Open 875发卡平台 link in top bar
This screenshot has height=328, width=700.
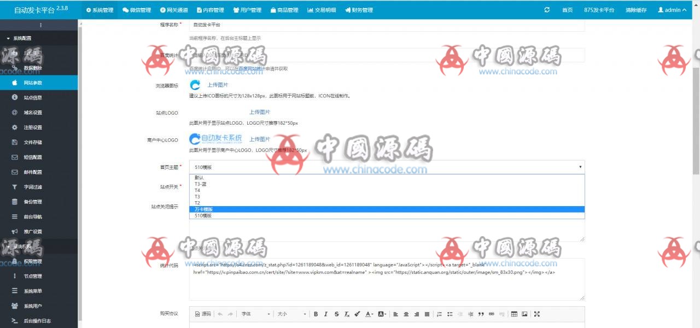click(x=599, y=10)
